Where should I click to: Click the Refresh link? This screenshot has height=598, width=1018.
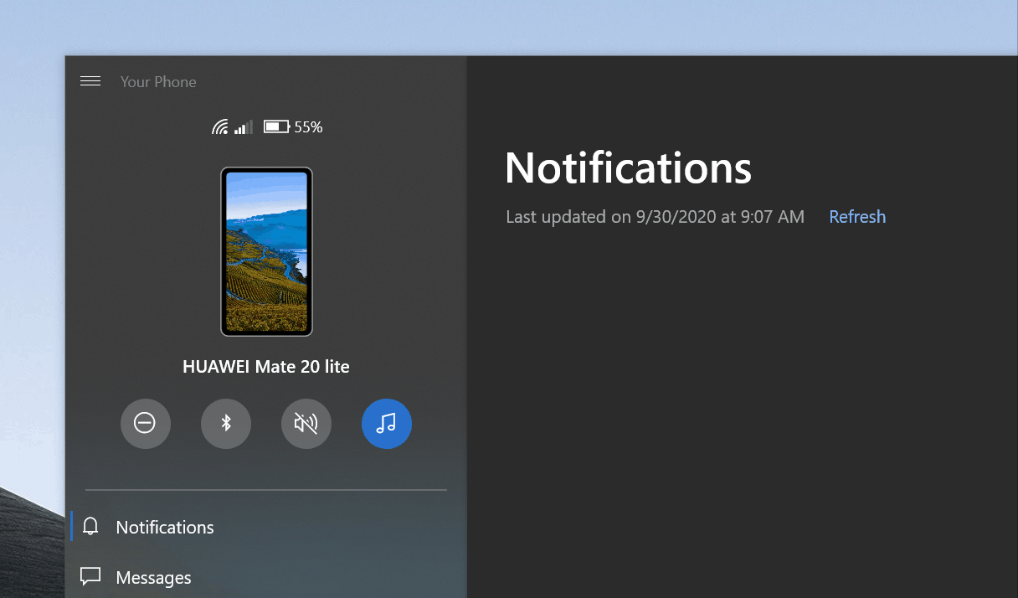pos(857,217)
